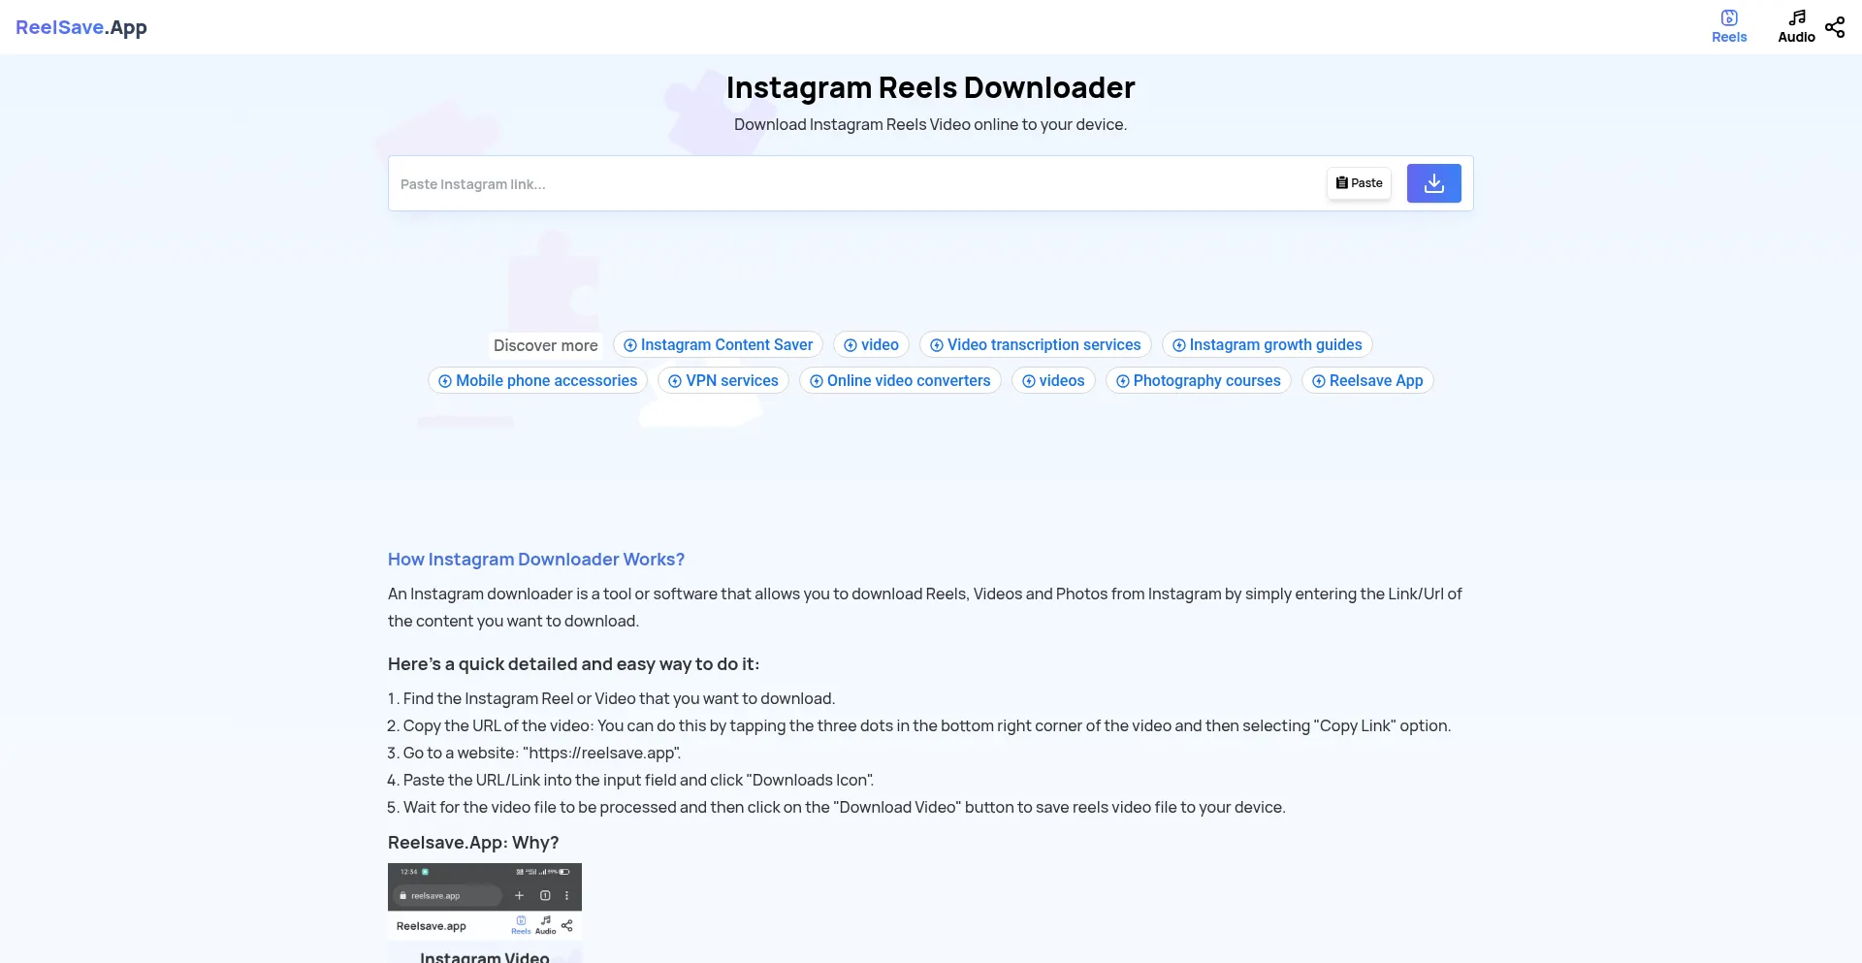Click the "Mobile phone accessories" tag

click(537, 380)
